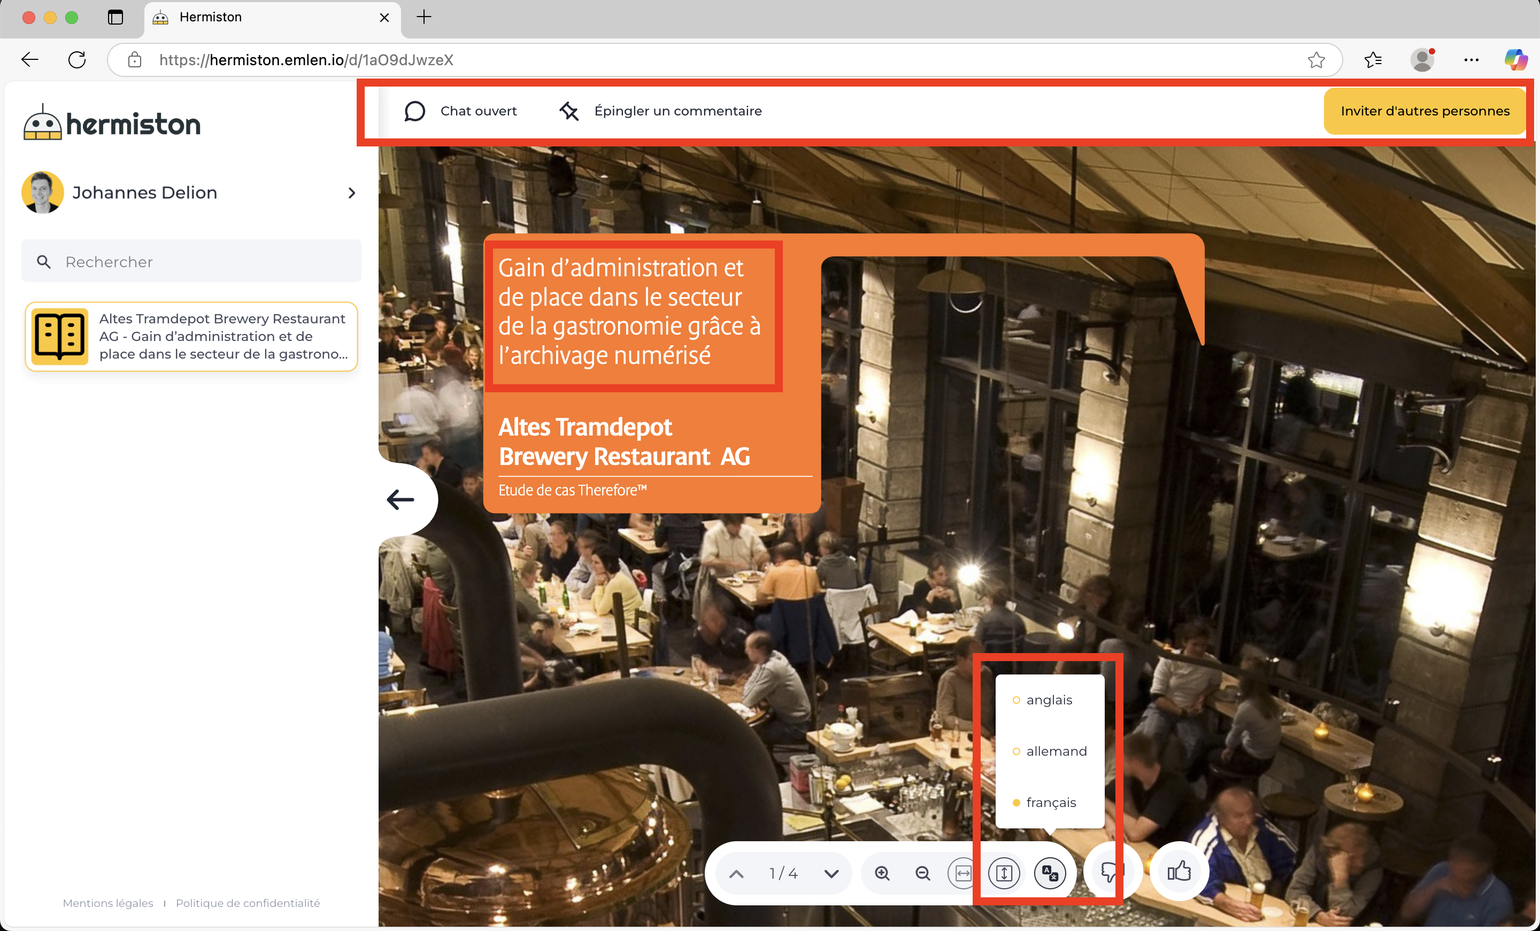The height and width of the screenshot is (931, 1540).
Task: Go to next page with down chevron
Action: [831, 873]
